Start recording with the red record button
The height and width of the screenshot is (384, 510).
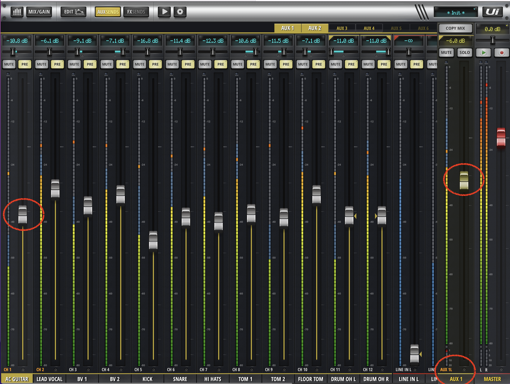[x=501, y=52]
